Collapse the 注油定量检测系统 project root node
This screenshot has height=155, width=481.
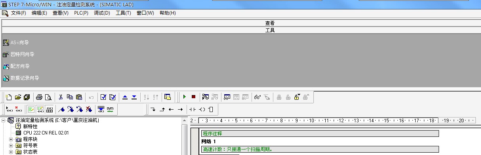[x=4, y=120]
